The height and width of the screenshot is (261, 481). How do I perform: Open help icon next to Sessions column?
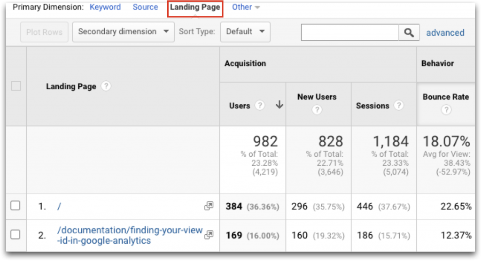point(398,105)
